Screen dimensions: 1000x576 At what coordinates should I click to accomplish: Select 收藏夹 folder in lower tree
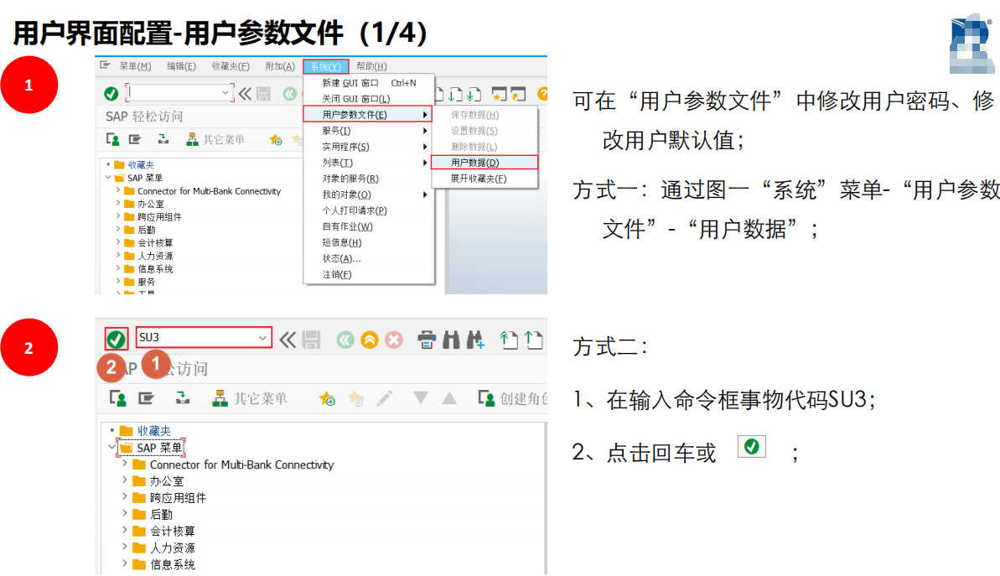click(x=153, y=431)
